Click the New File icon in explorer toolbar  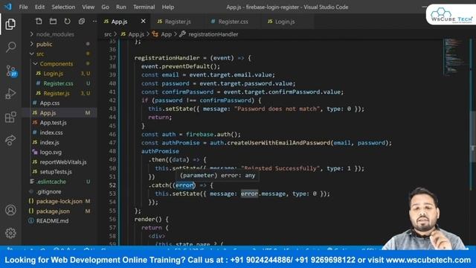pos(39,22)
